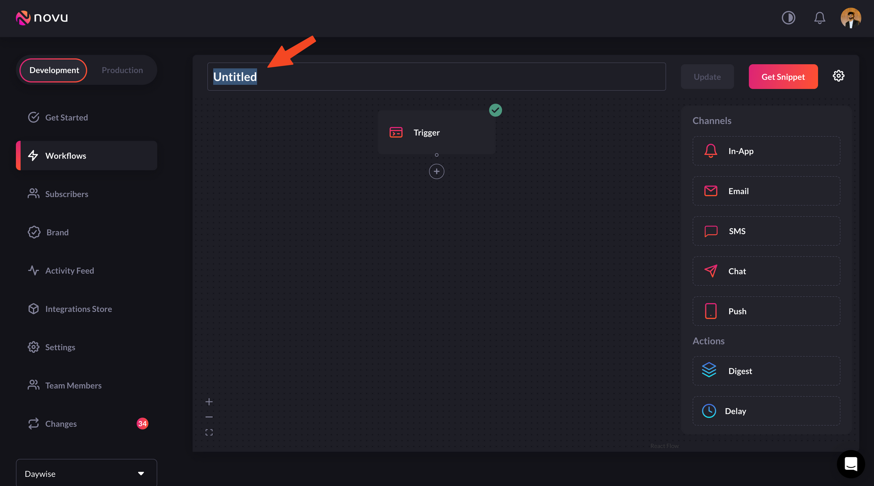874x486 pixels.
Task: Open workflow settings gear icon
Action: [838, 76]
